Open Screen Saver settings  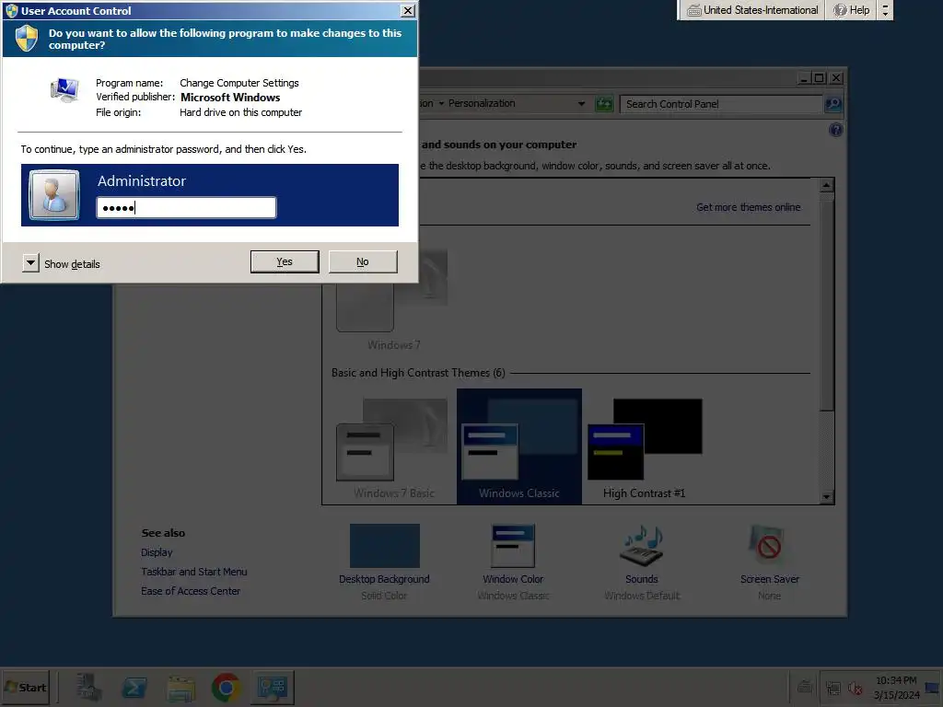770,562
